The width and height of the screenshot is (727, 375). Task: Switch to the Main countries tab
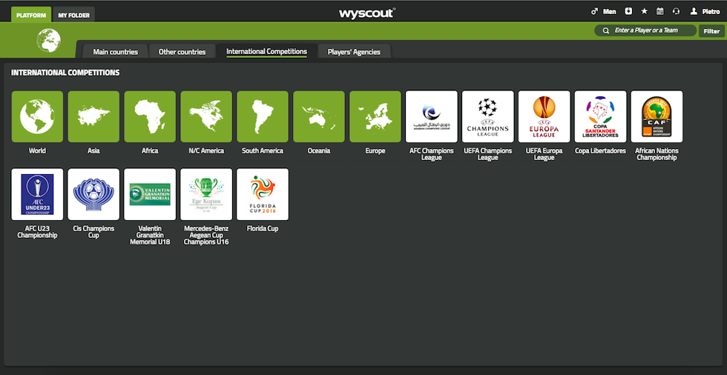[115, 52]
